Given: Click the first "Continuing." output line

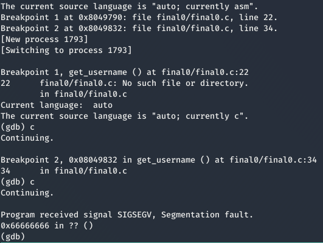Looking at the screenshot, I should coord(27,138).
